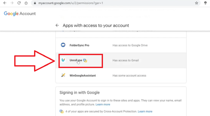Open the browser home page icon
The height and width of the screenshot is (116, 210).
coord(26,3)
